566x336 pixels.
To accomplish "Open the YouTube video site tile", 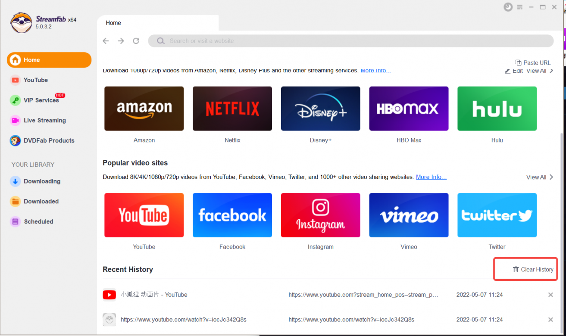I will (x=144, y=215).
